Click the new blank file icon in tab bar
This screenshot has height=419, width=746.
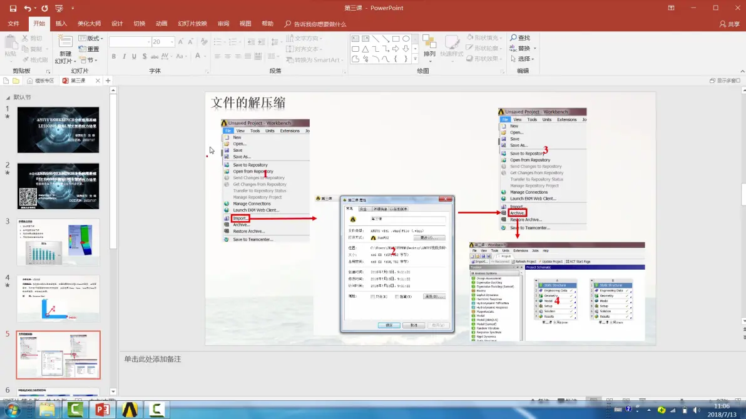6,81
